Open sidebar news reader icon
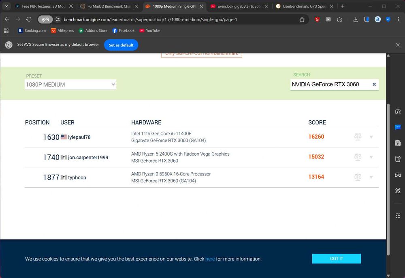The image size is (405, 278). [398, 143]
